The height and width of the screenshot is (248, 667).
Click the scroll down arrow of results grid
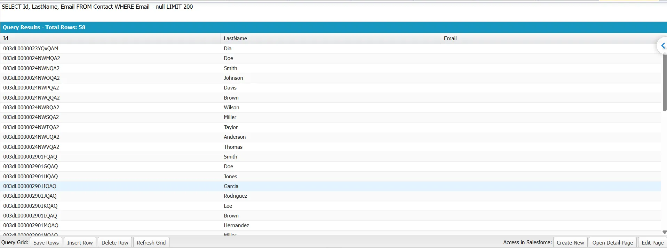664,232
